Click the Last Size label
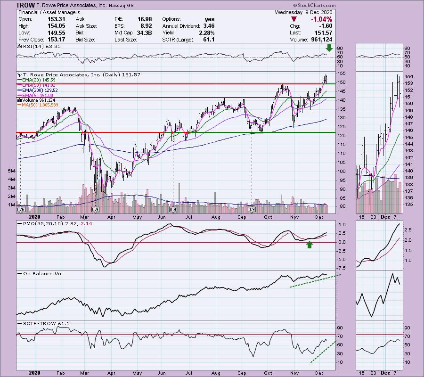This screenshot has height=377, width=424. pyautogui.click(x=125, y=40)
